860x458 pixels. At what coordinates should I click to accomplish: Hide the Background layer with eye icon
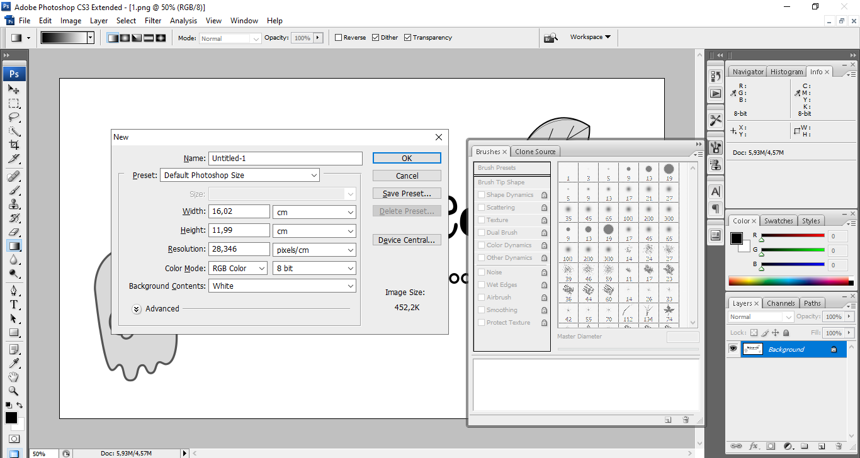click(733, 349)
